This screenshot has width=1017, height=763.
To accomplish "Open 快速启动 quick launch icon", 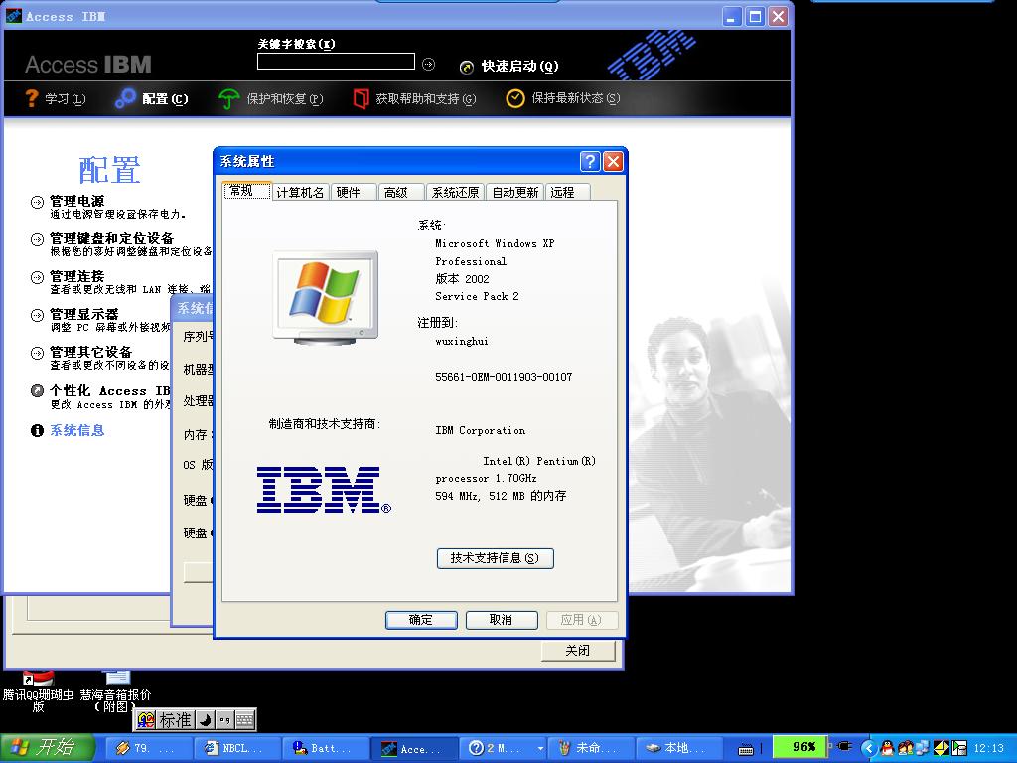I will (467, 67).
